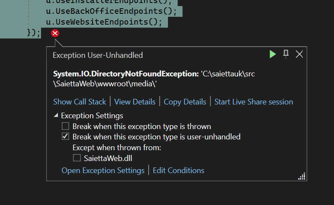Image resolution: width=334 pixels, height=205 pixels.
Task: Select Edit Conditions link
Action: click(178, 170)
